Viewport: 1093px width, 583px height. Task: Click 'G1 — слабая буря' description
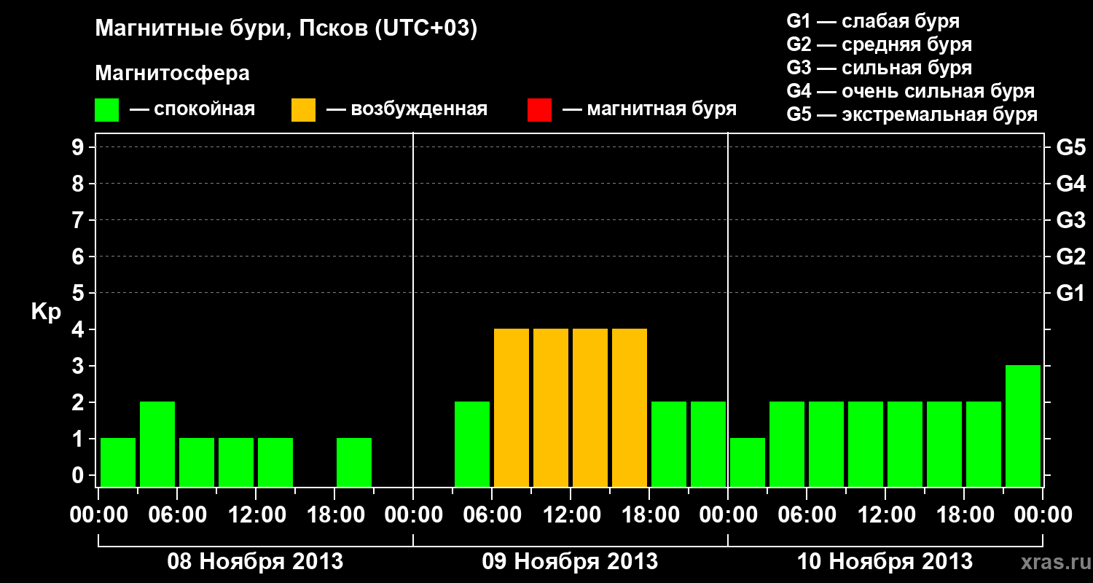873,21
